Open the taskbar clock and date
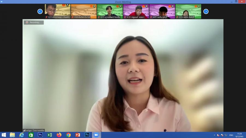Viewport: 246px width, 138px height. tap(239, 135)
